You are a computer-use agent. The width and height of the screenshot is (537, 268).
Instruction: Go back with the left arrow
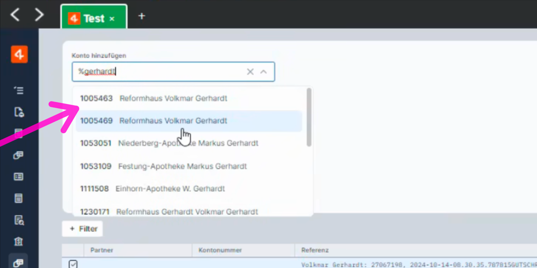[15, 15]
